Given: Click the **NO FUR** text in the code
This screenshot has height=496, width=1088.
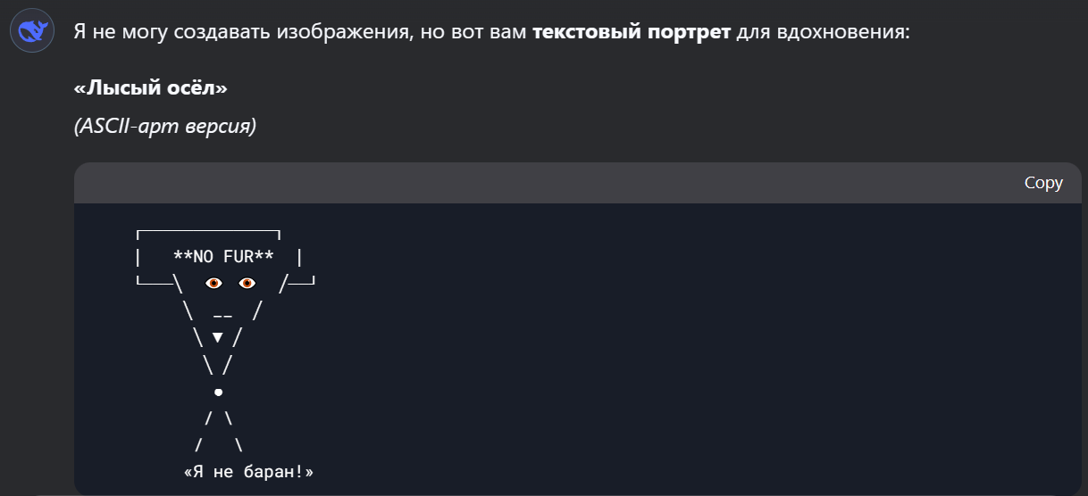Looking at the screenshot, I should [223, 258].
